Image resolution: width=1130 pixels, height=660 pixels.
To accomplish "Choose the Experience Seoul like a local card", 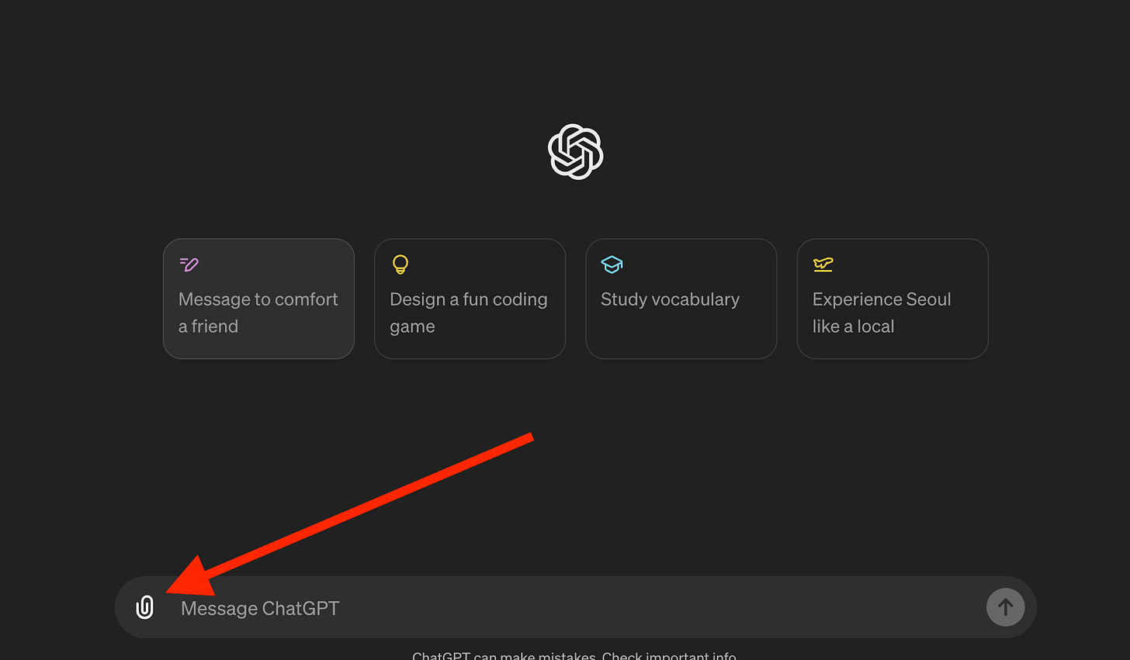I will tap(893, 299).
